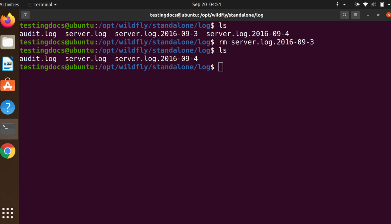Viewport: 391px width, 224px height.
Task: Launch Firefox from the dock
Action: [x=8, y=20]
